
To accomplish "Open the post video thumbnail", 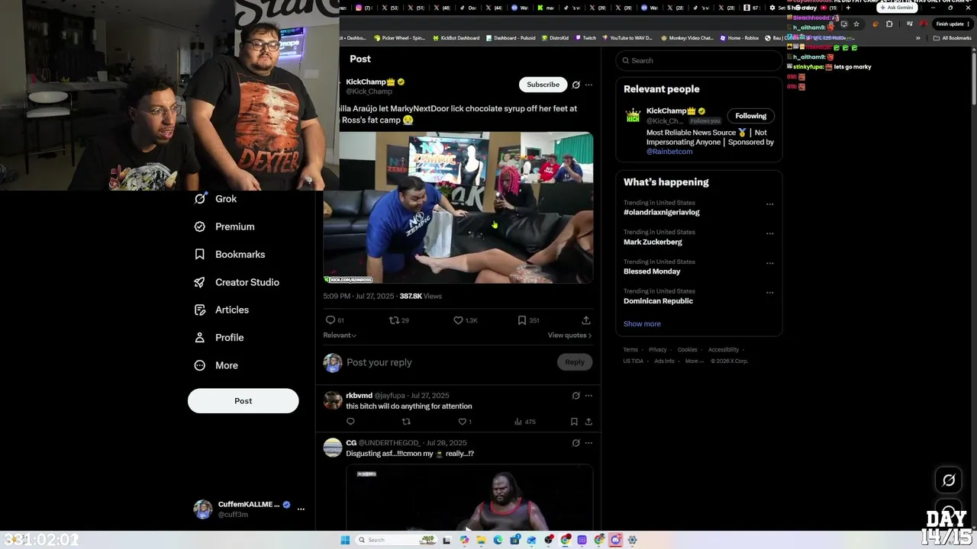I will (458, 208).
